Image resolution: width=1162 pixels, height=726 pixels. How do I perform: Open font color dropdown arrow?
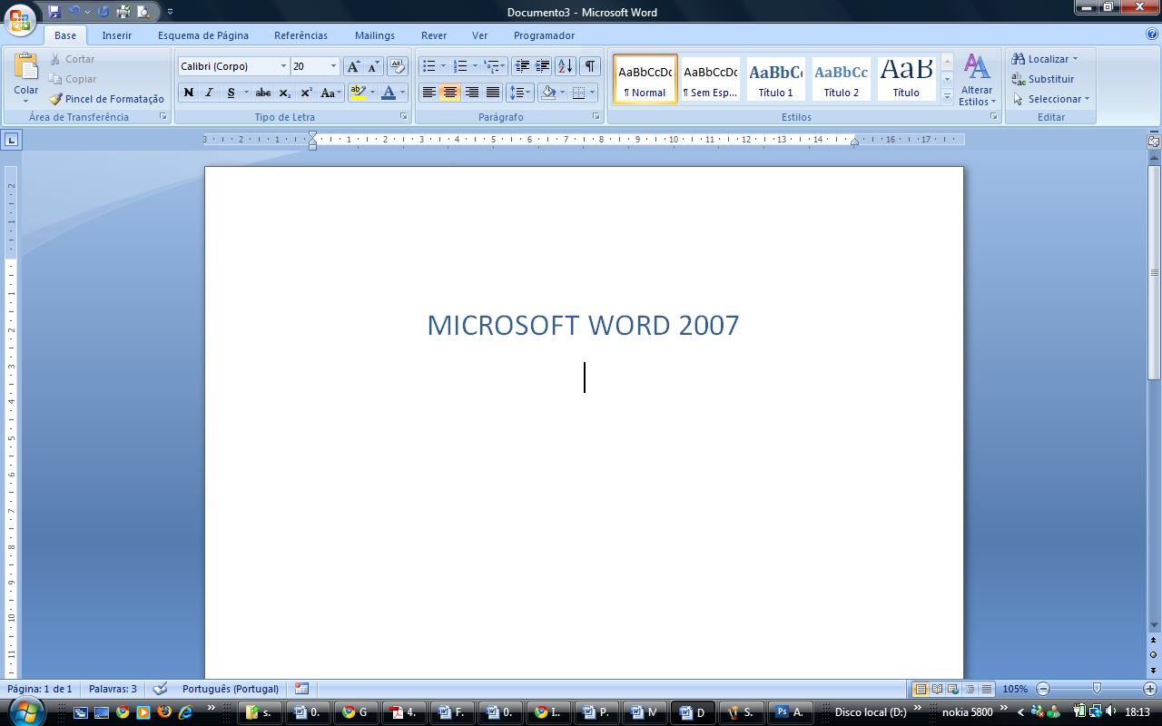(403, 93)
